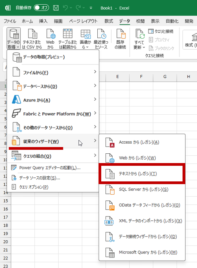Switch to the 描画 tab

pyautogui.click(x=58, y=21)
